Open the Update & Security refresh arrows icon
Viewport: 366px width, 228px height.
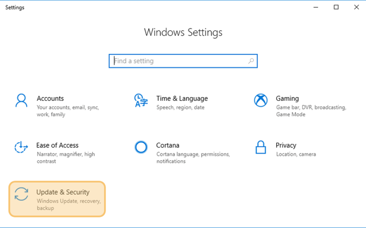[21, 194]
